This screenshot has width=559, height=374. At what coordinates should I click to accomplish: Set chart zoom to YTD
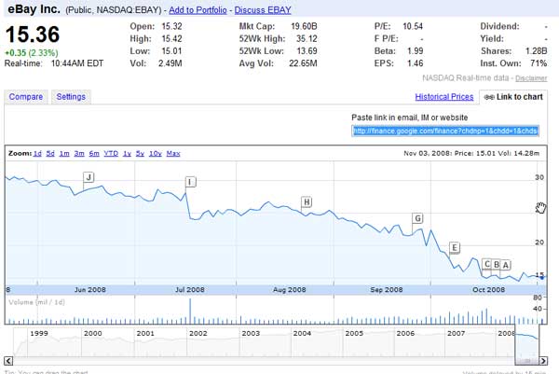point(111,154)
